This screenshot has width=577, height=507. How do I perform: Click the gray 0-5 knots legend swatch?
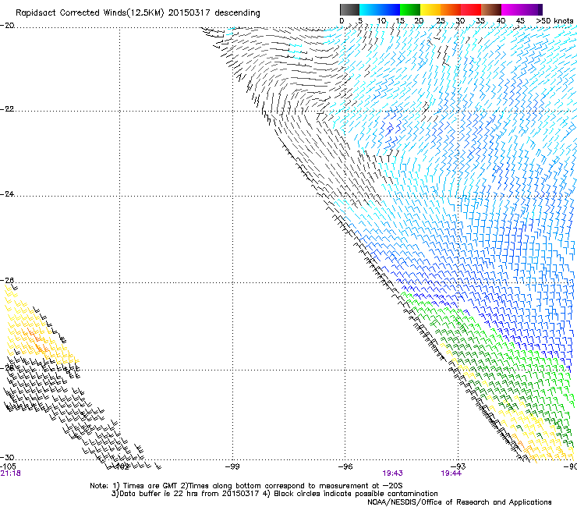(x=349, y=9)
